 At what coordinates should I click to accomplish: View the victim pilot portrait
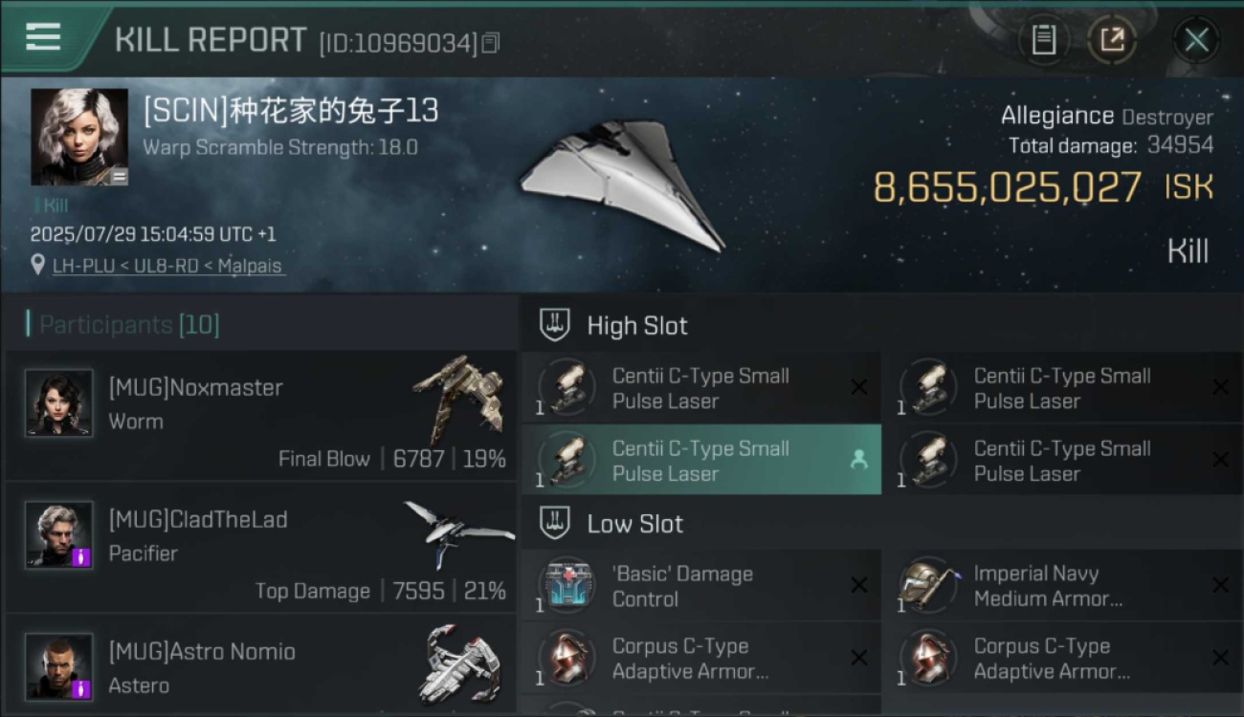pyautogui.click(x=79, y=137)
